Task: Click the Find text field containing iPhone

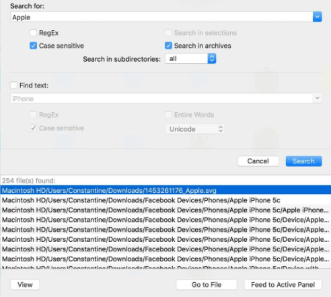Action: point(161,98)
